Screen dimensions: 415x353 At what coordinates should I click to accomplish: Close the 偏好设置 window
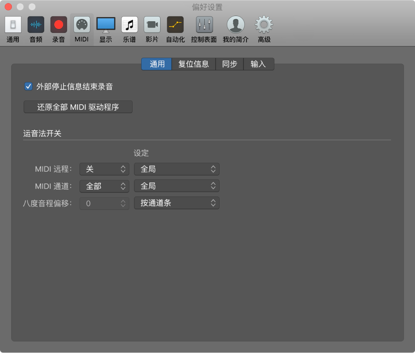point(8,7)
